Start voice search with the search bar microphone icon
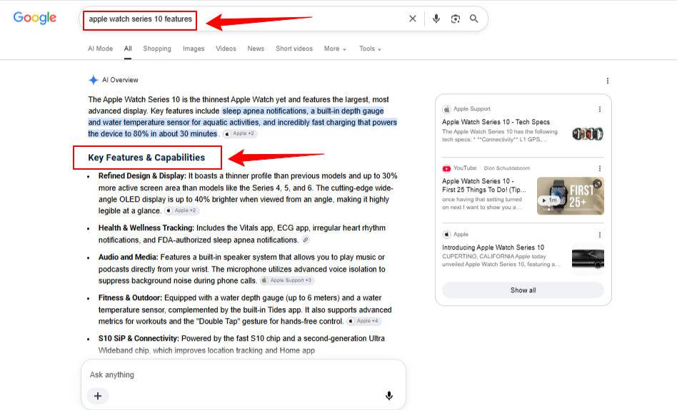The image size is (677, 410). pos(436,19)
